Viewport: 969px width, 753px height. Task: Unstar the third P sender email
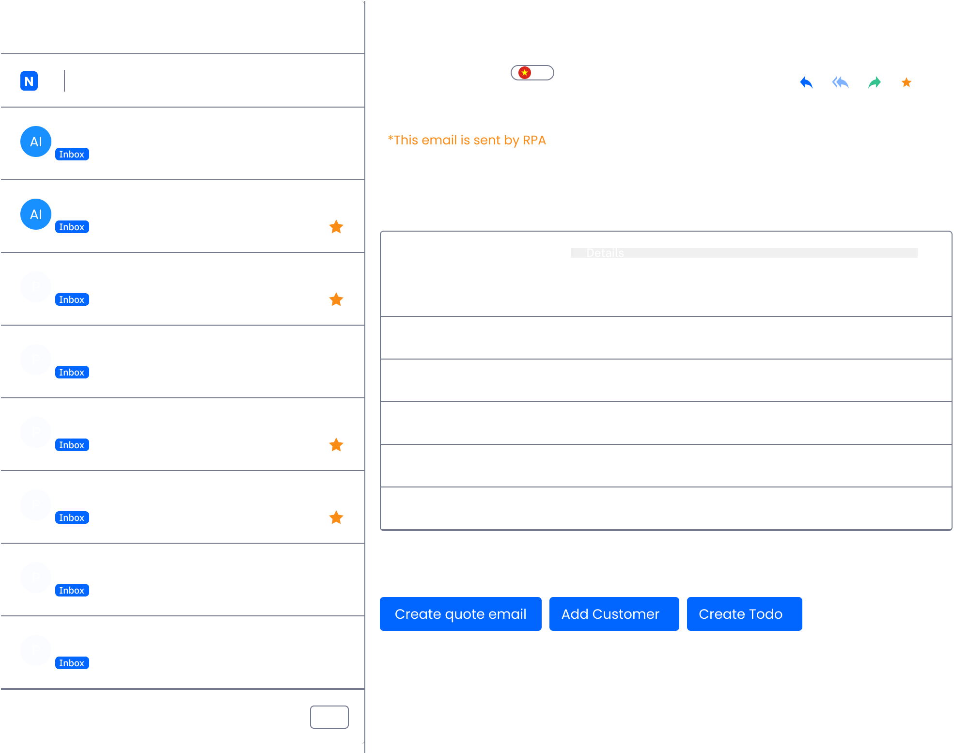tap(336, 445)
